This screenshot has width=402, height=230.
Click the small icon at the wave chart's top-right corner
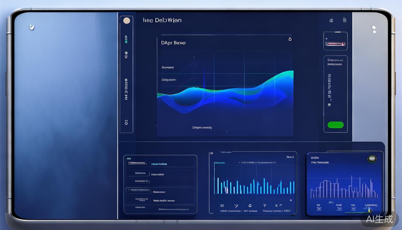point(290,39)
